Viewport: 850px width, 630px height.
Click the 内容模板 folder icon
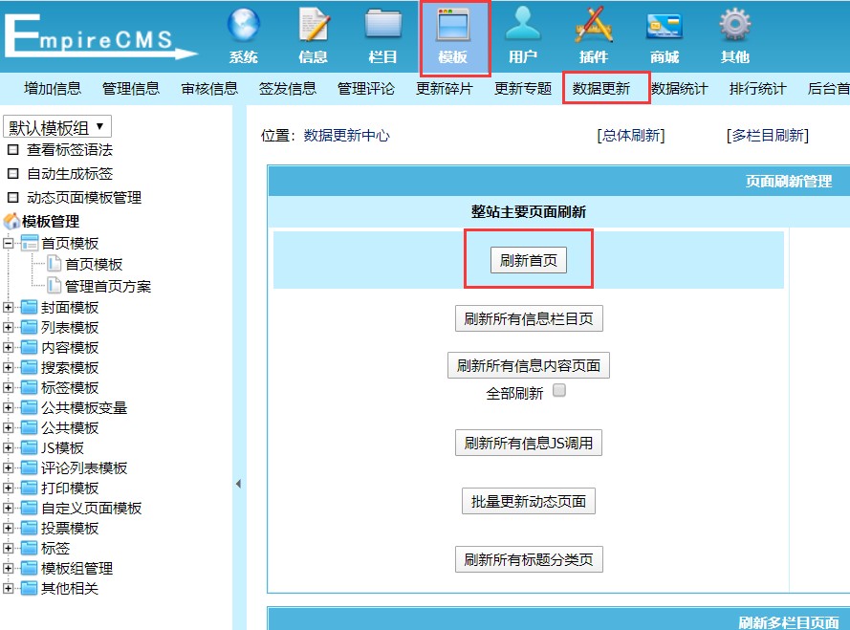[30, 348]
